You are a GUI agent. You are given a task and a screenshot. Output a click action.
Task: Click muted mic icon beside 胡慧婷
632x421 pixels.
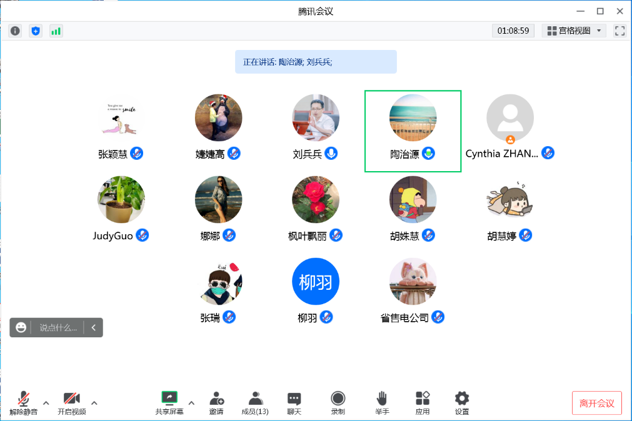pyautogui.click(x=526, y=235)
